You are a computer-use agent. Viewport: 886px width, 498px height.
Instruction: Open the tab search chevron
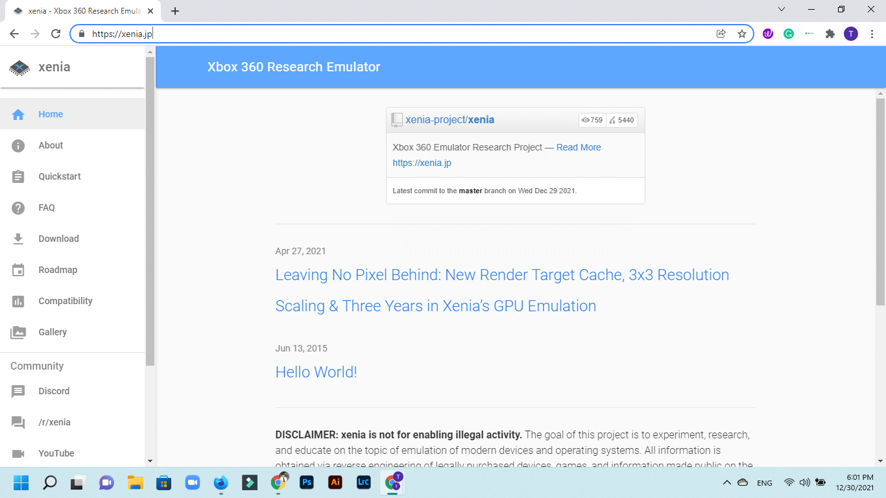click(782, 10)
